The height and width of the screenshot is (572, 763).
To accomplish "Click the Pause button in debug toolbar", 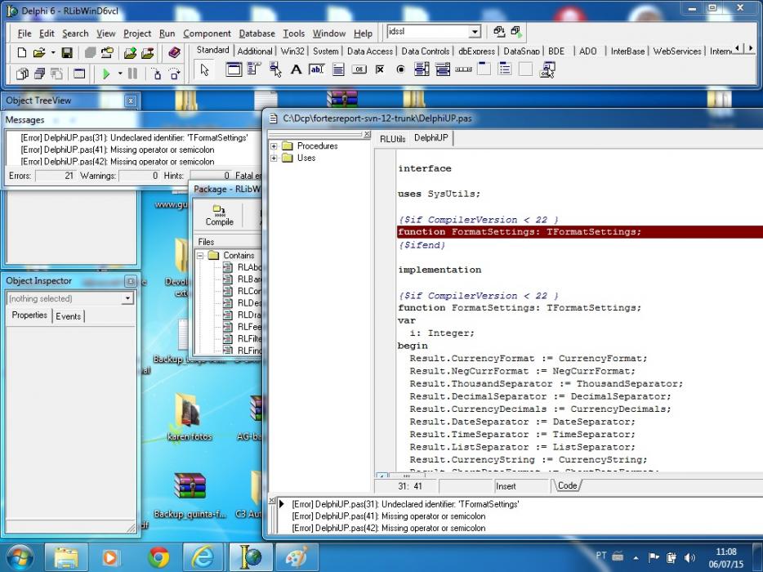I will [x=132, y=74].
